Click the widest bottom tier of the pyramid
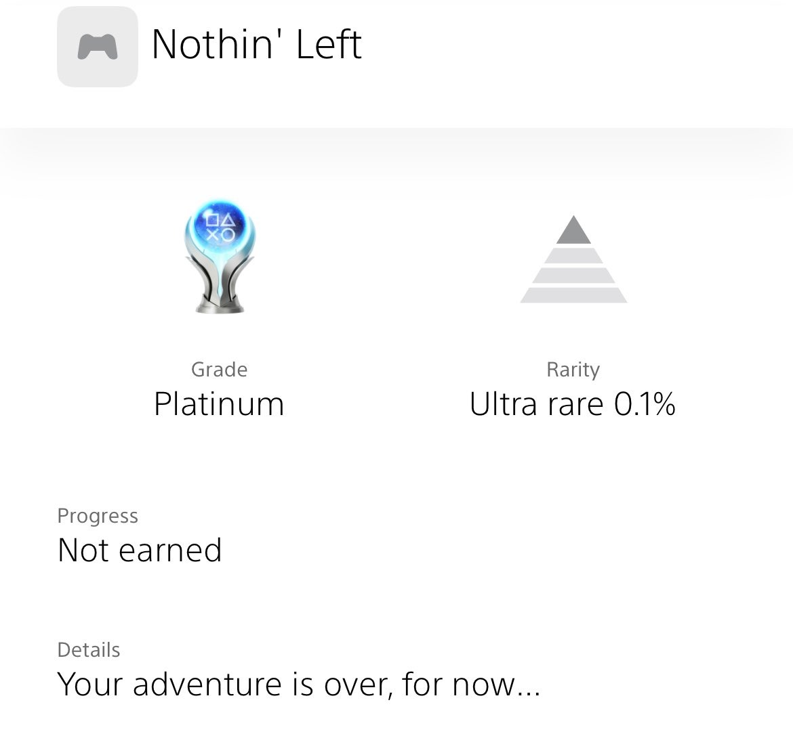Screen dimensions: 793x736 [x=573, y=295]
